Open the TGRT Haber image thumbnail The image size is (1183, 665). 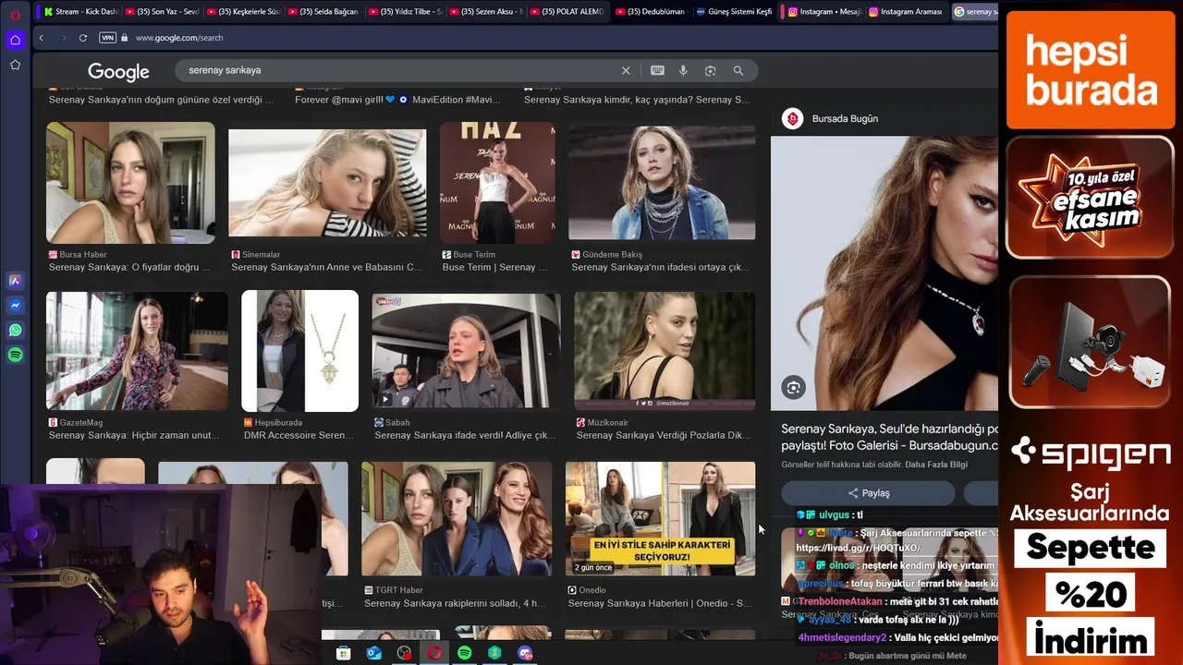point(457,519)
